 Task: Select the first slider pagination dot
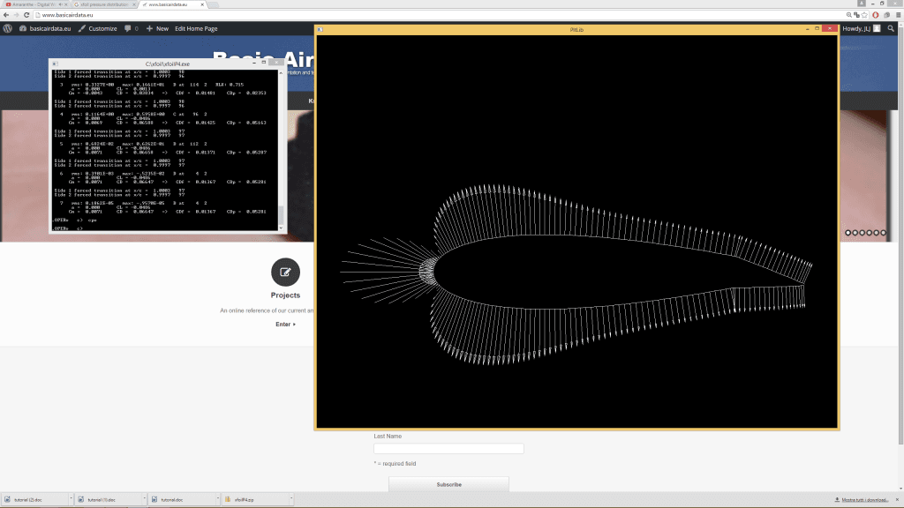(848, 233)
